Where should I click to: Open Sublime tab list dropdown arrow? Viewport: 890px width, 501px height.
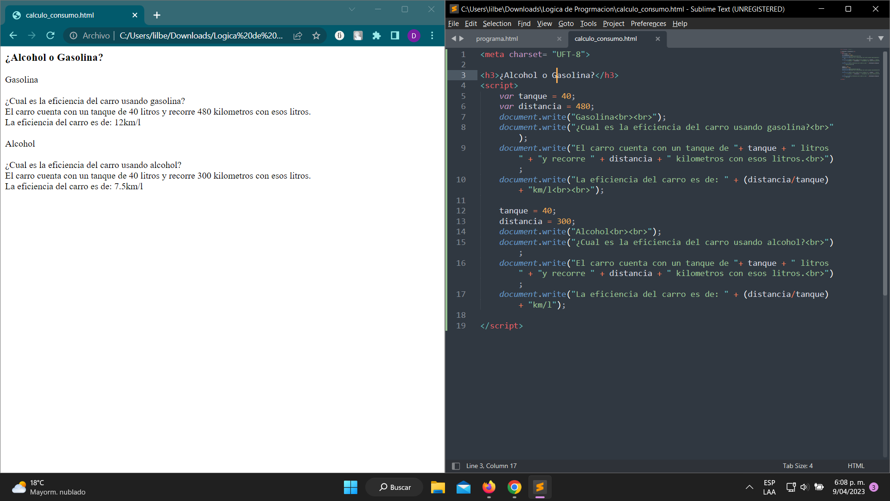coord(881,39)
